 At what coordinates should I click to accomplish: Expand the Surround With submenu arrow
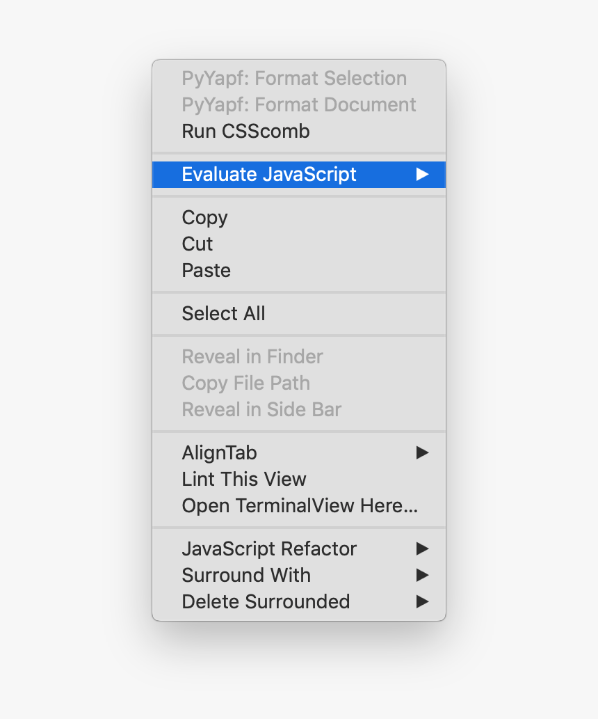[x=422, y=575]
